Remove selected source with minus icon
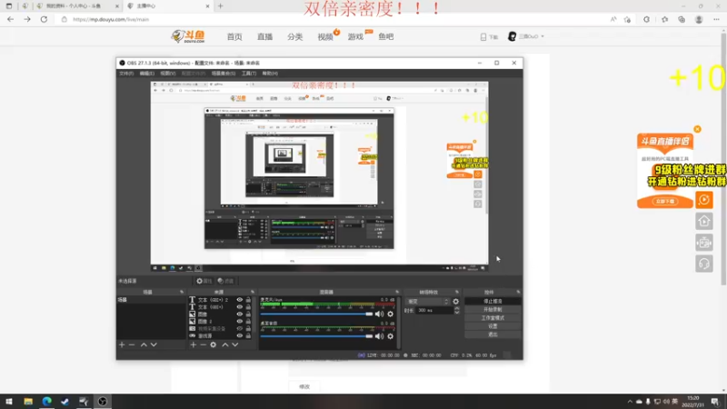The height and width of the screenshot is (409, 727). pos(203,345)
